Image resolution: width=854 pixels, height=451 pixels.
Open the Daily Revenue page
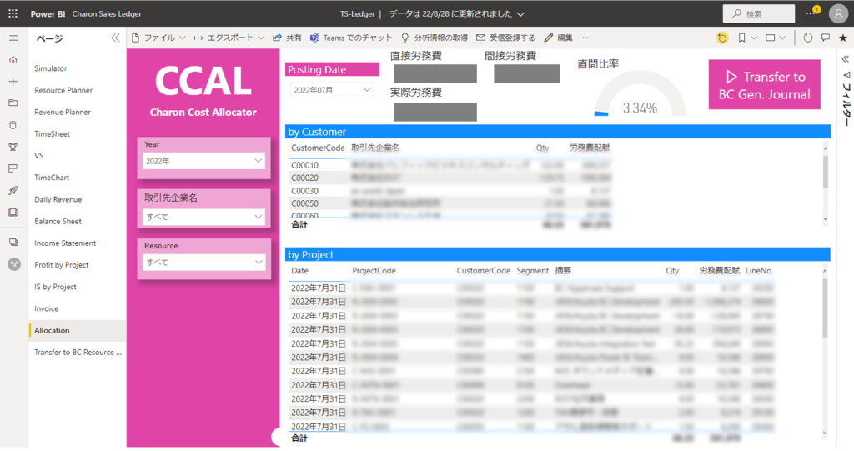coord(58,199)
